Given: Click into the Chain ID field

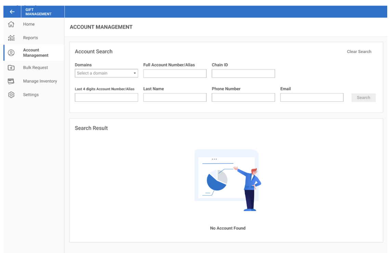Looking at the screenshot, I should pos(243,74).
